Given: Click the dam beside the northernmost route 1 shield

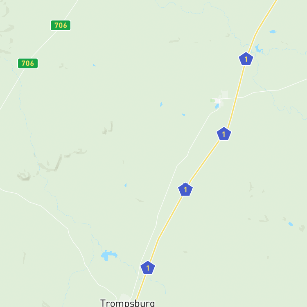Looking at the screenshot, I should click(x=259, y=49).
